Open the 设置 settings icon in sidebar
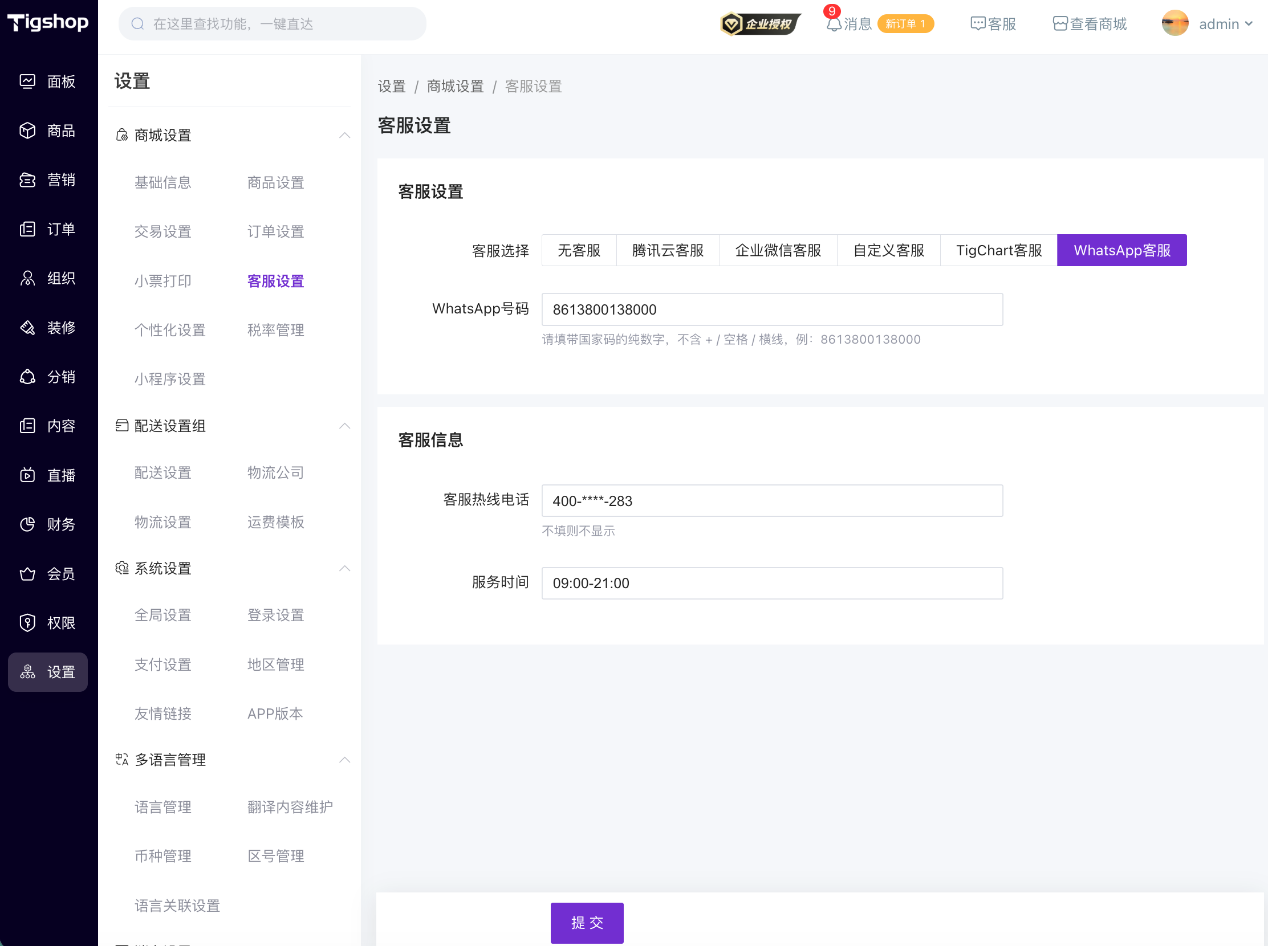Viewport: 1268px width, 946px height. (27, 672)
